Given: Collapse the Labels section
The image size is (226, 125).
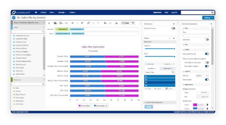Looking at the screenshot, I should coord(183,50).
